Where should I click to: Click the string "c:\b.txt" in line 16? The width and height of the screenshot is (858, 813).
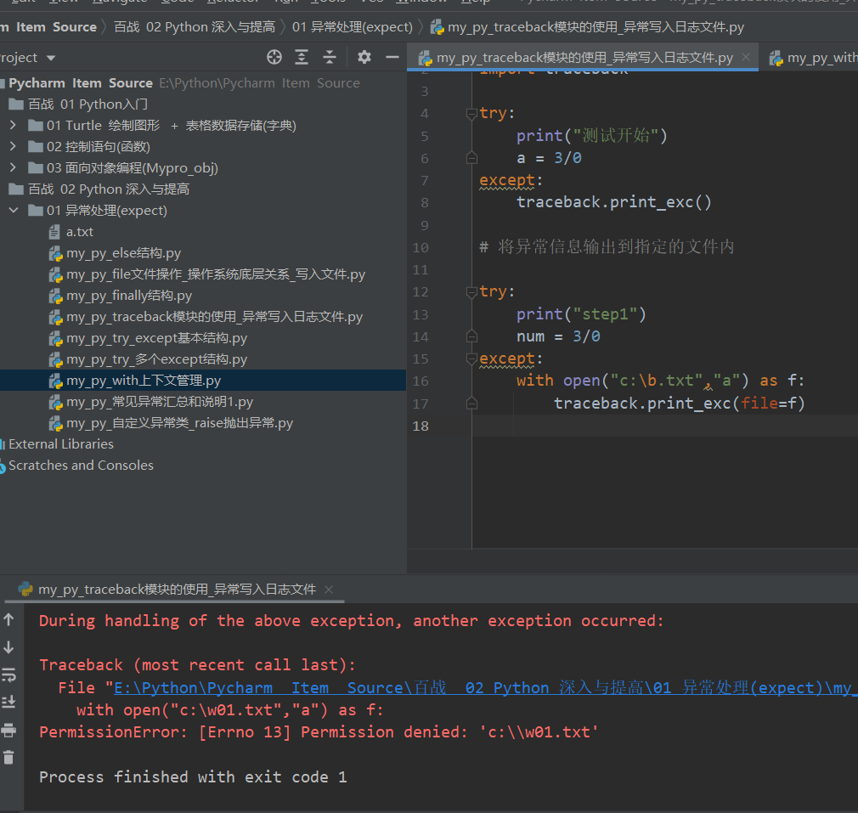coord(656,381)
